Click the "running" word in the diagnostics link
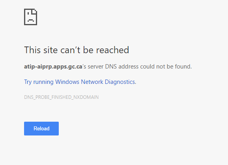This screenshot has width=228, height=165. [x=43, y=82]
